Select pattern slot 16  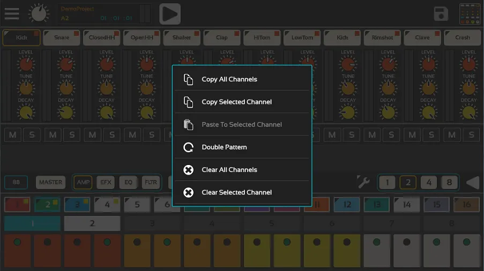pos(467,205)
